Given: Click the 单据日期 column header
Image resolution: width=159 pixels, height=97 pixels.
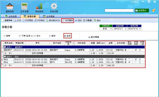Looking at the screenshot, I should click(19, 43).
